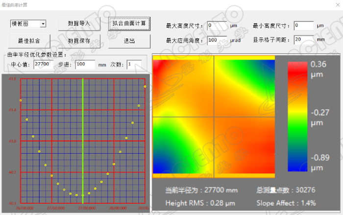Click the 次数 count input box

134,64
